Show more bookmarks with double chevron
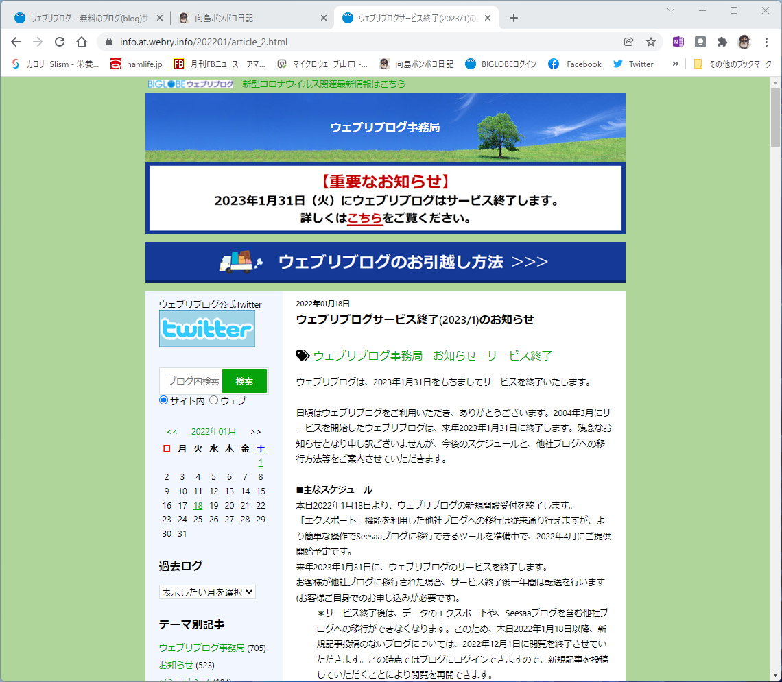The image size is (782, 682). click(675, 64)
